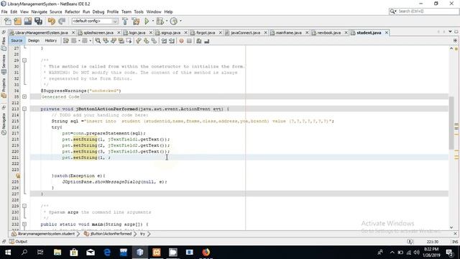Screen dimensions: 460x259
Task: Open the File menu
Action: click(x=4, y=12)
